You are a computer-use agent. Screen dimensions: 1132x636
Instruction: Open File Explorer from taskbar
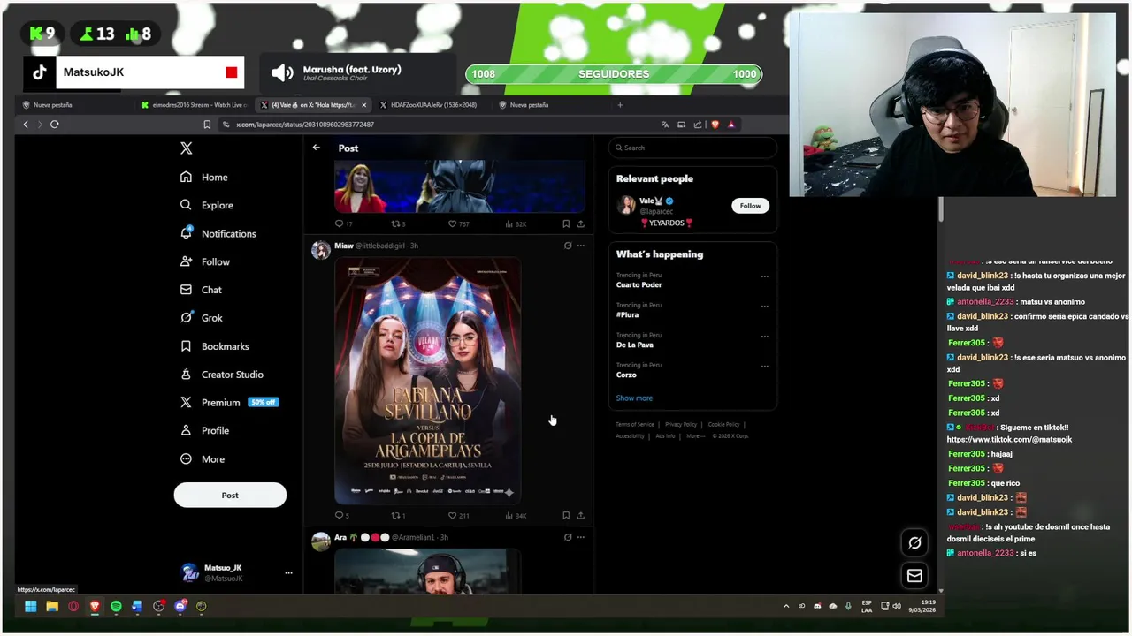pos(52,606)
